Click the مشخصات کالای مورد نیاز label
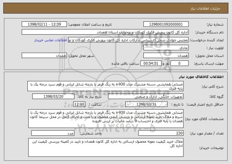The width and height of the screenshot is (232, 164). (x=204, y=119)
